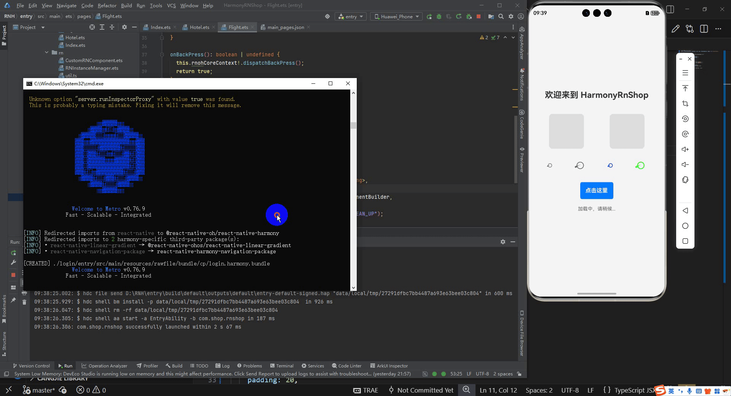The height and width of the screenshot is (396, 731).
Task: Tap the green loading spinner on phone
Action: 640,165
